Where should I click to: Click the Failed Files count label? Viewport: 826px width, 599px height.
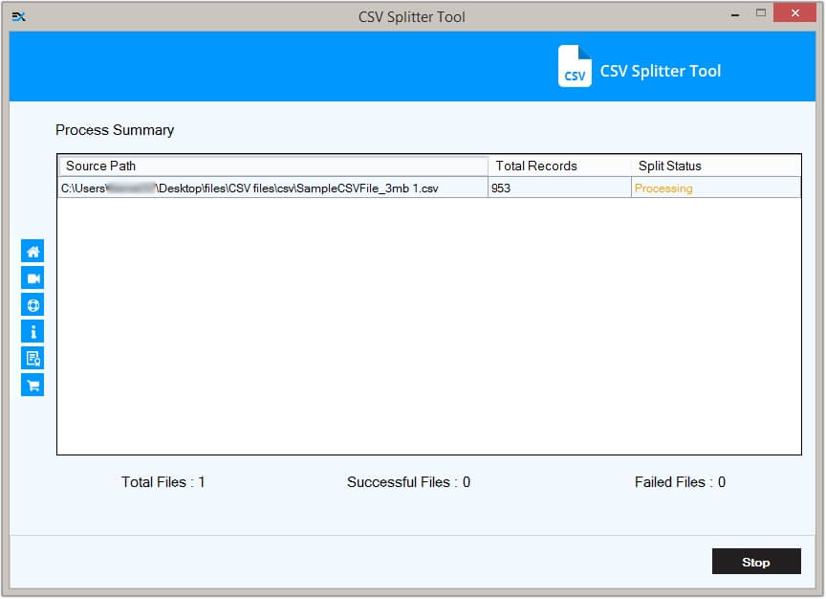pyautogui.click(x=680, y=482)
